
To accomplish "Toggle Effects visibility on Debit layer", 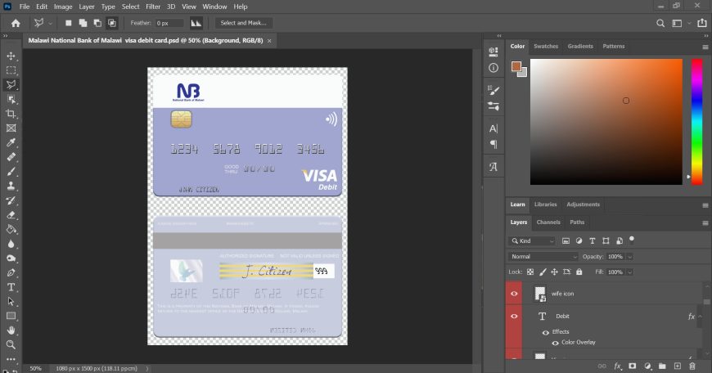I will click(x=546, y=332).
